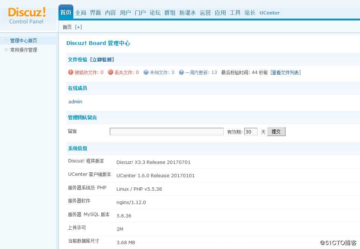The width and height of the screenshot is (360, 249).
Task: Click the red missing files icon
Action: pyautogui.click(x=111, y=72)
